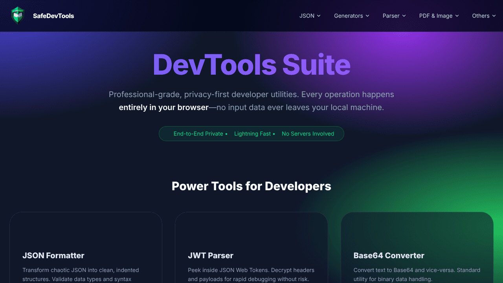Image resolution: width=503 pixels, height=283 pixels.
Task: Click the 'entirely in your browser' bold text
Action: point(164,107)
